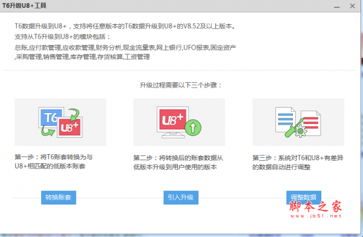Click the module list line starting with 总账
Screen dimensions: 363x237
(125, 47)
